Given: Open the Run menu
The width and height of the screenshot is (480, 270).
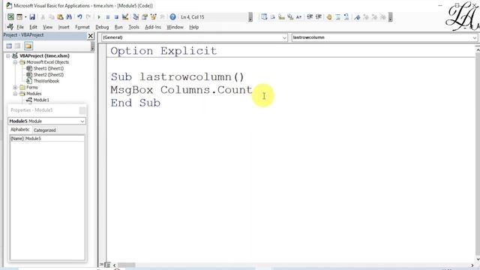Looking at the screenshot, I should point(118,27).
